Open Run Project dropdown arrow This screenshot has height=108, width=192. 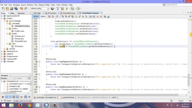(x=69, y=9)
